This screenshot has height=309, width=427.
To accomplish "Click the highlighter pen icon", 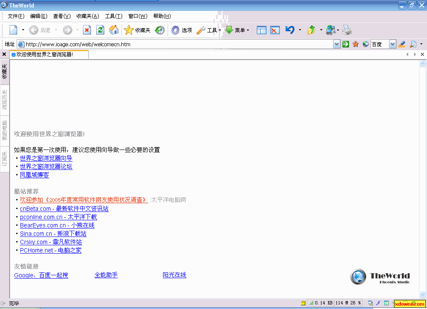I will click(x=402, y=44).
